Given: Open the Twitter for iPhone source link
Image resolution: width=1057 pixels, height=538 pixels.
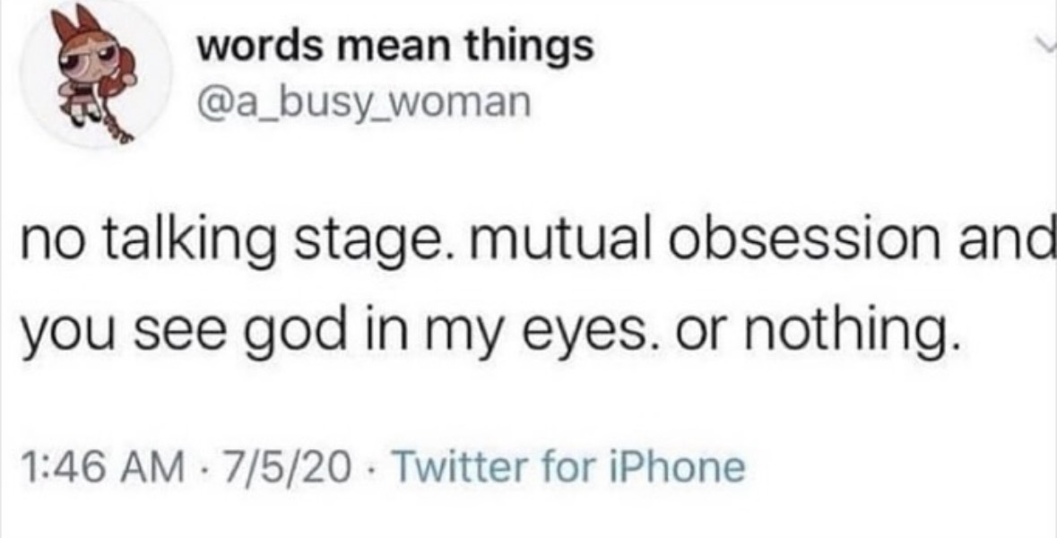Looking at the screenshot, I should coord(567,465).
